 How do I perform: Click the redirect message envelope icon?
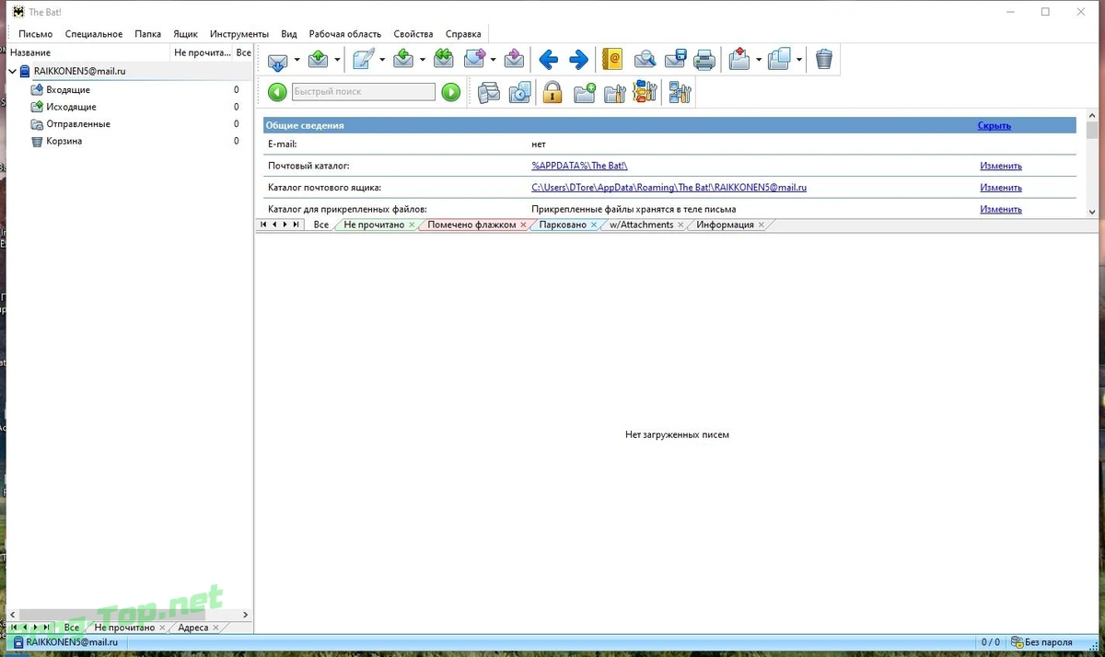pyautogui.click(x=514, y=60)
